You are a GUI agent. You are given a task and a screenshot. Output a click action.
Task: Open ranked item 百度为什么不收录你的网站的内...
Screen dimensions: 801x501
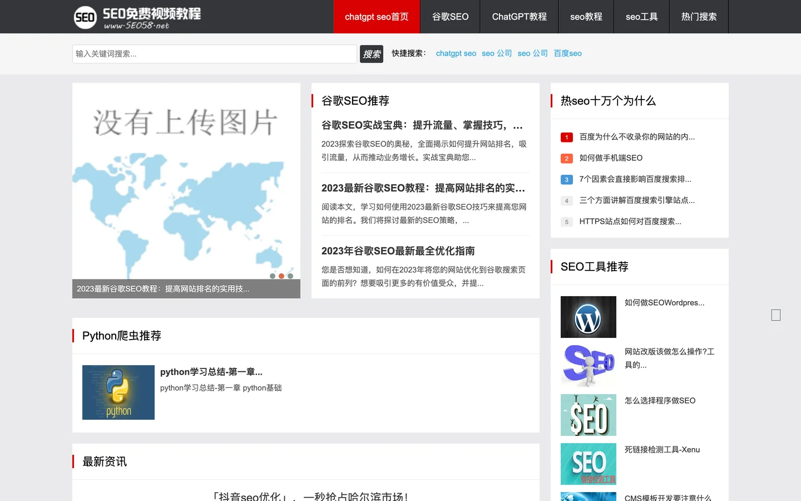[637, 137]
